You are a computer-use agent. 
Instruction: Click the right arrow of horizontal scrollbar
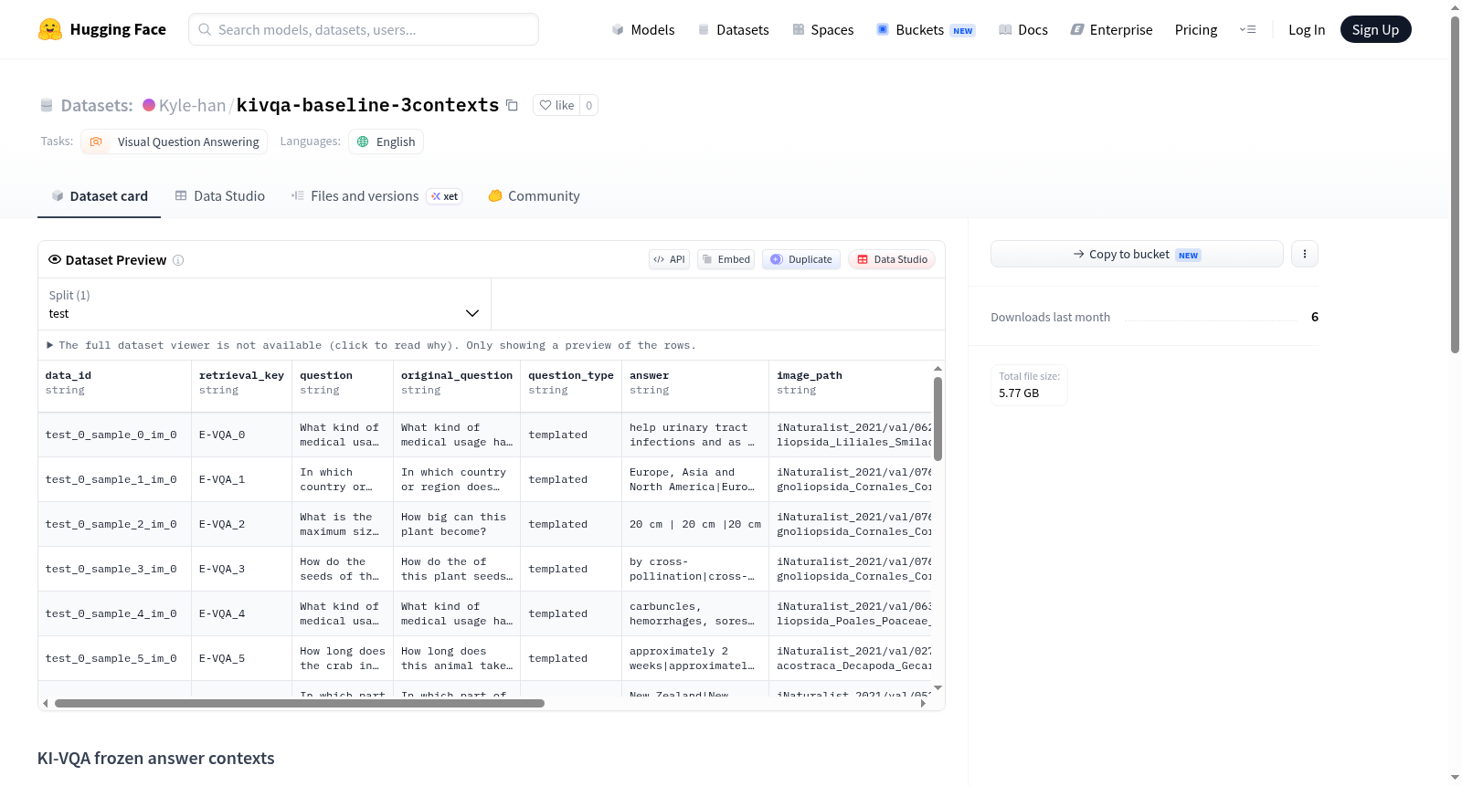pyautogui.click(x=923, y=704)
